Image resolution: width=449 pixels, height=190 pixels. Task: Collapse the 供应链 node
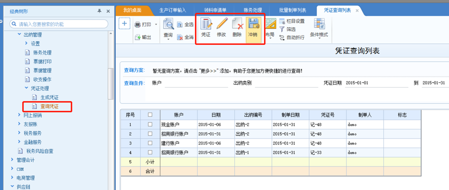coord(12,187)
